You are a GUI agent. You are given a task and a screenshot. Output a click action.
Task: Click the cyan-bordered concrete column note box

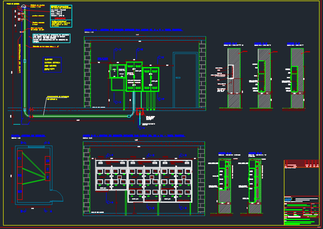[x=51, y=38]
